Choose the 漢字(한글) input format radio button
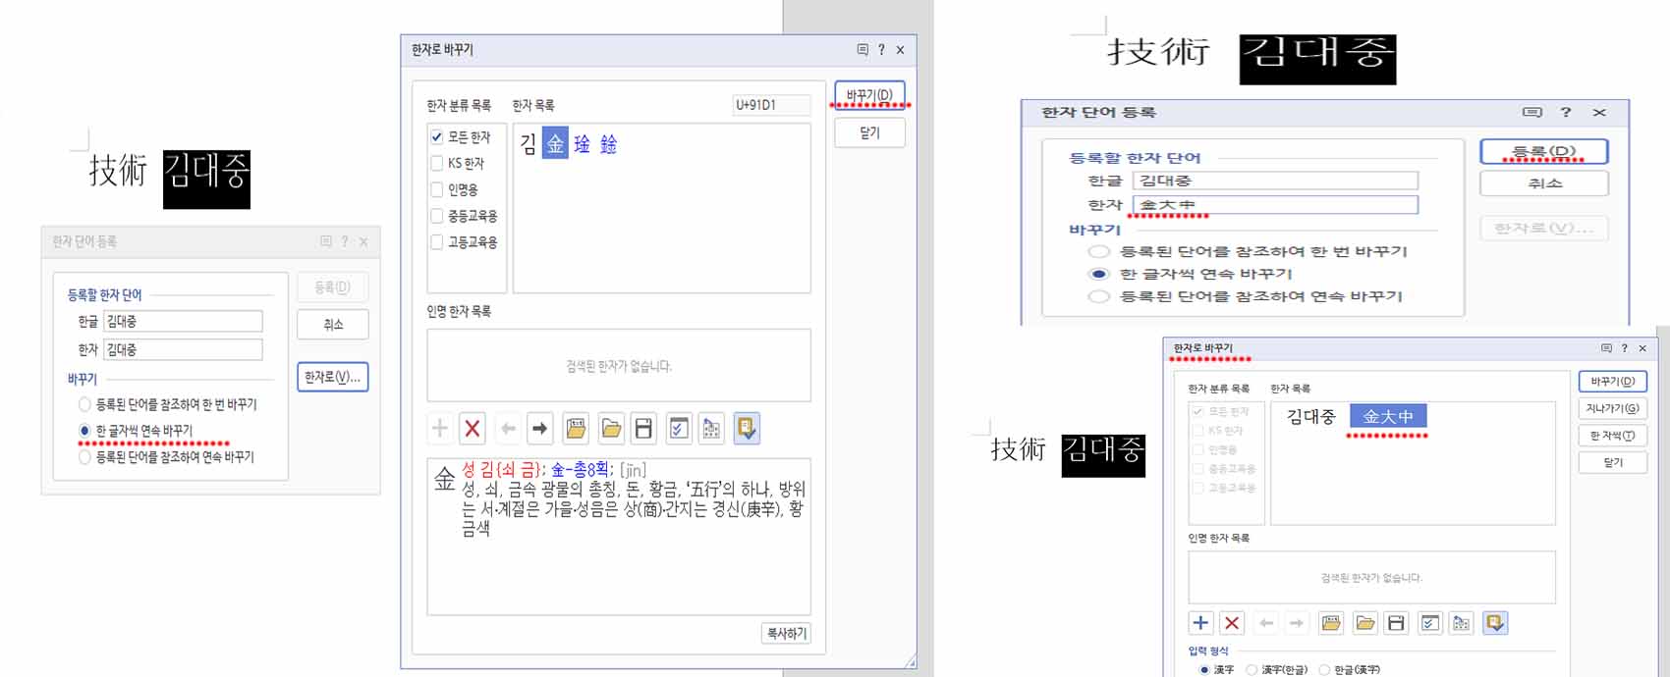This screenshot has width=1670, height=677. click(x=1252, y=669)
